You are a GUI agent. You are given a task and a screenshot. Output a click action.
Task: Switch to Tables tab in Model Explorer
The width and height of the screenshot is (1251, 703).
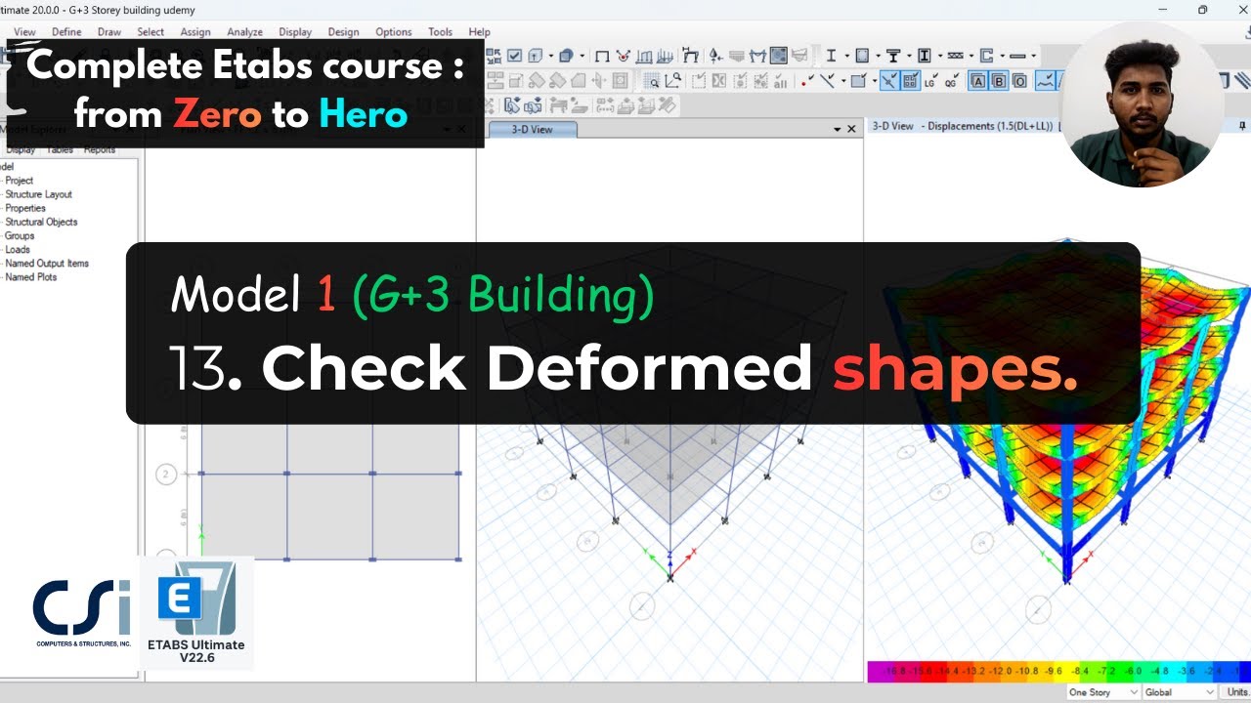[60, 150]
